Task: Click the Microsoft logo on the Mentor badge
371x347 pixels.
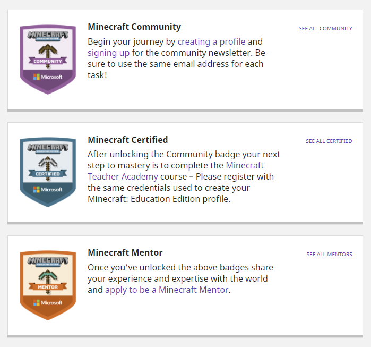Action: click(x=48, y=303)
